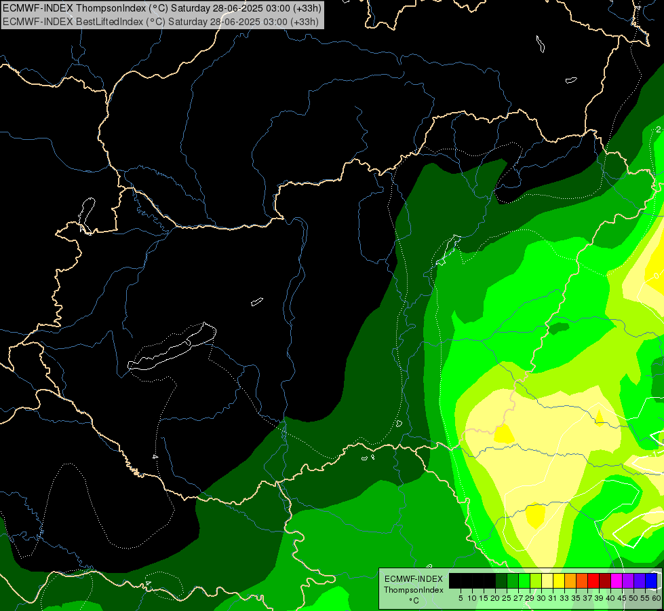Click the large elongated white-outlined lake on the map
Screen dimensions: 664x611
pyautogui.click(x=172, y=348)
